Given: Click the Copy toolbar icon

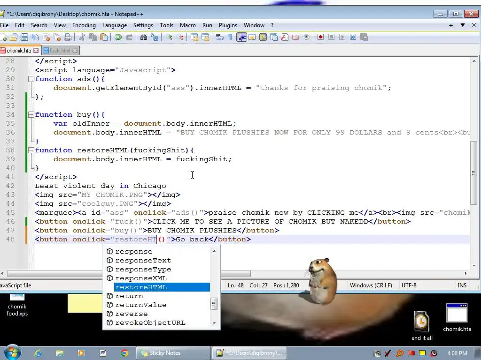Looking at the screenshot, I should [93, 37].
